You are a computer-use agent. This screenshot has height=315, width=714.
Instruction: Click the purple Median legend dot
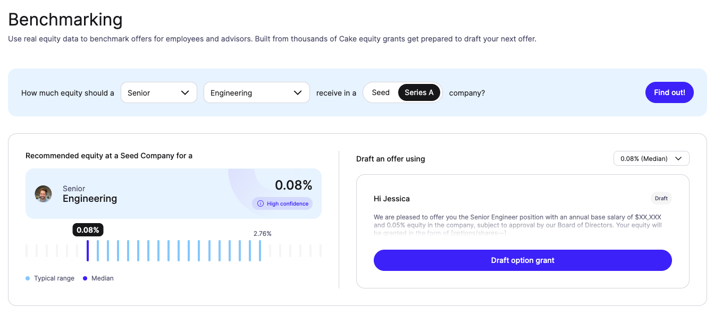pyautogui.click(x=85, y=278)
